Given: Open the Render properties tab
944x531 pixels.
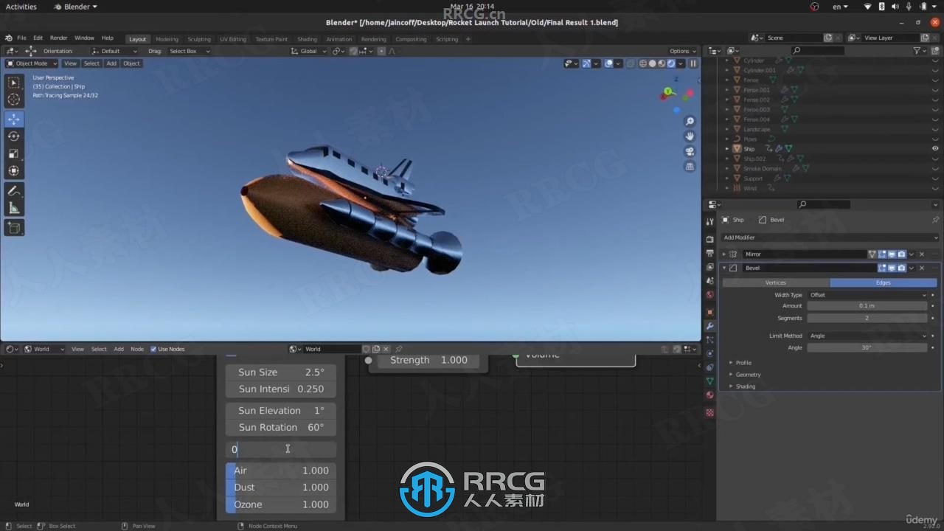Looking at the screenshot, I should pos(709,239).
